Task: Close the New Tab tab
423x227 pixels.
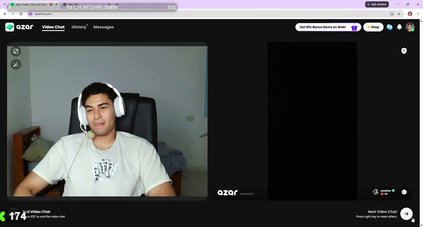Action: coord(109,4)
